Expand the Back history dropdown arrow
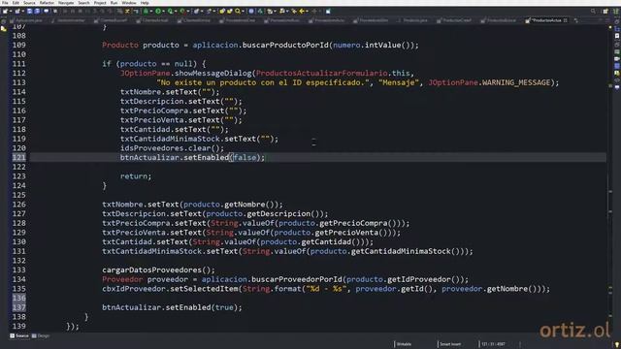Image resolution: width=621 pixels, height=349 pixels. 307,11
